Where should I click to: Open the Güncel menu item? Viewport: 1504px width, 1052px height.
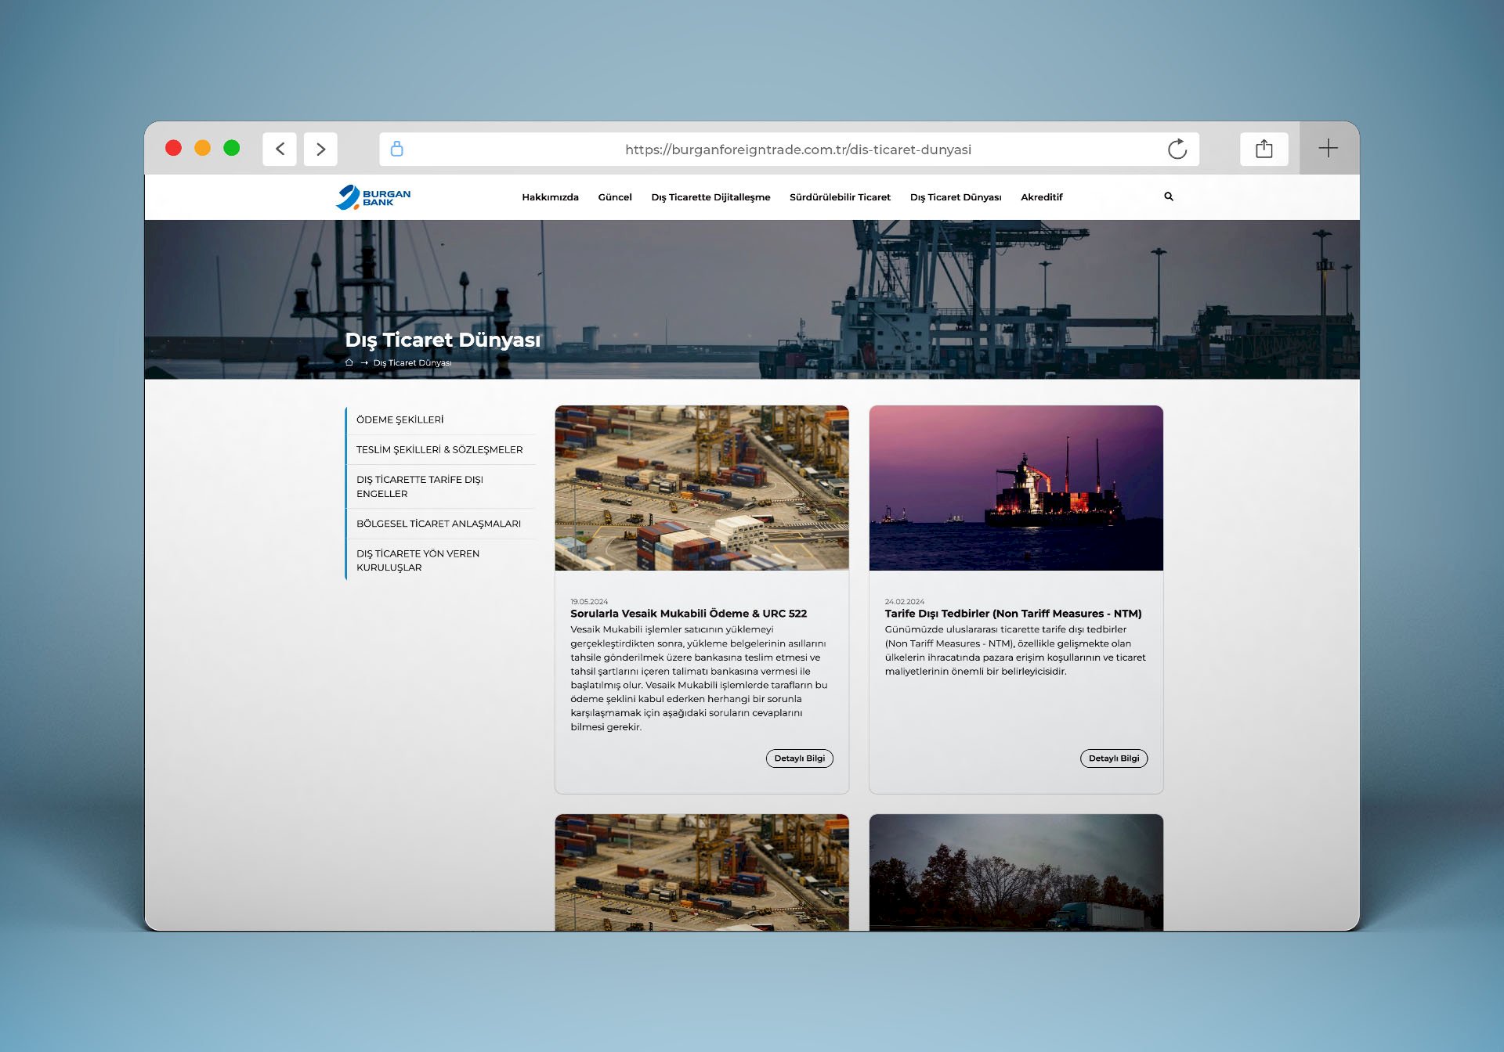coord(615,197)
